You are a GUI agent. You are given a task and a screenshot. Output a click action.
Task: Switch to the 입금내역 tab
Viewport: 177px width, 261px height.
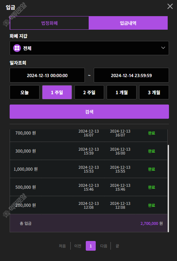128,23
